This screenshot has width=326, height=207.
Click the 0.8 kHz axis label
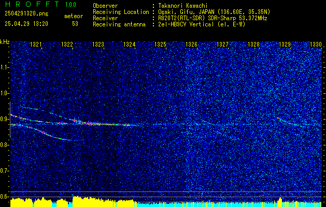point(5,145)
